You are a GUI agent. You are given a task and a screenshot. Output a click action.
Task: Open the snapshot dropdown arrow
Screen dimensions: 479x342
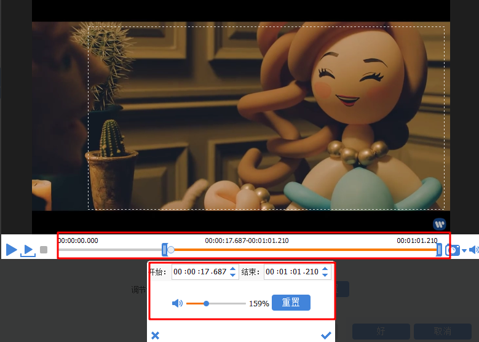coord(464,250)
